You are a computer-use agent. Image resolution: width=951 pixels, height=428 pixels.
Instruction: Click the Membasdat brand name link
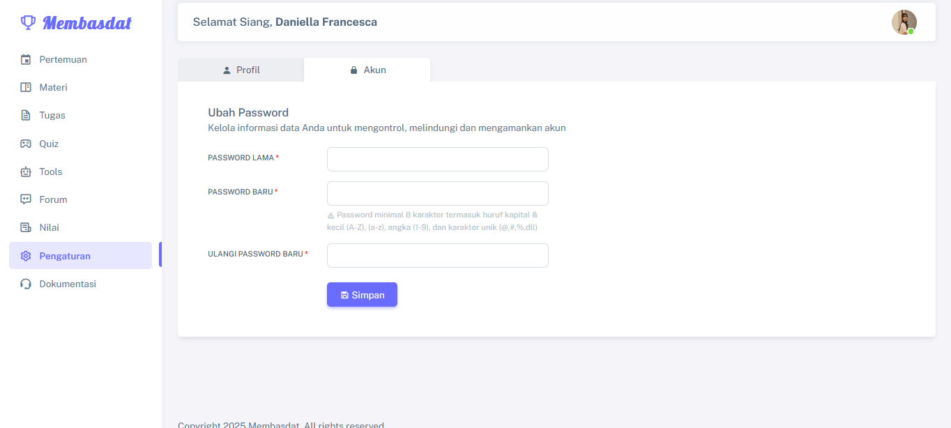(x=87, y=23)
